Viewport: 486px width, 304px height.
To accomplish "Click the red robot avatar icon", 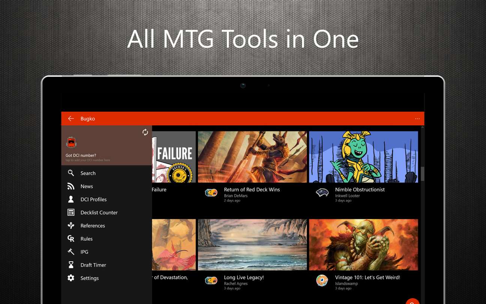I will (71, 143).
